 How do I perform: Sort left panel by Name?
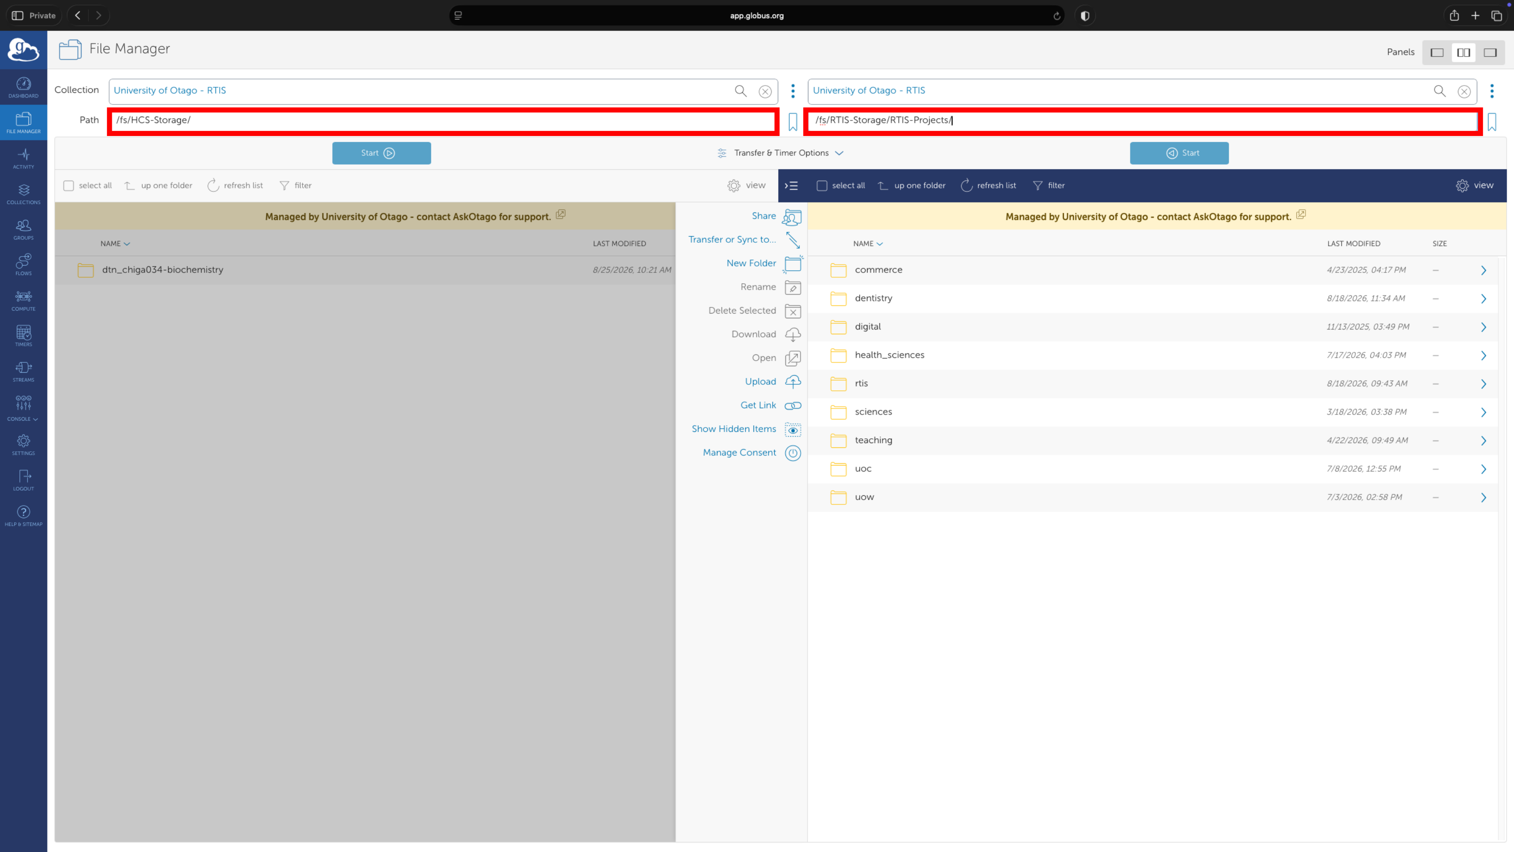pos(115,244)
